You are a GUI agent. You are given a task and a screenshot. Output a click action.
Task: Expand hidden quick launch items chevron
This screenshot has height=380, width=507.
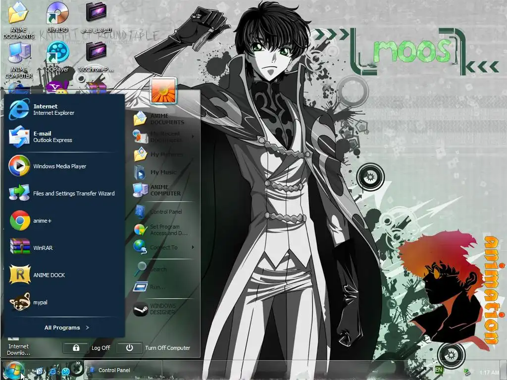point(78,363)
